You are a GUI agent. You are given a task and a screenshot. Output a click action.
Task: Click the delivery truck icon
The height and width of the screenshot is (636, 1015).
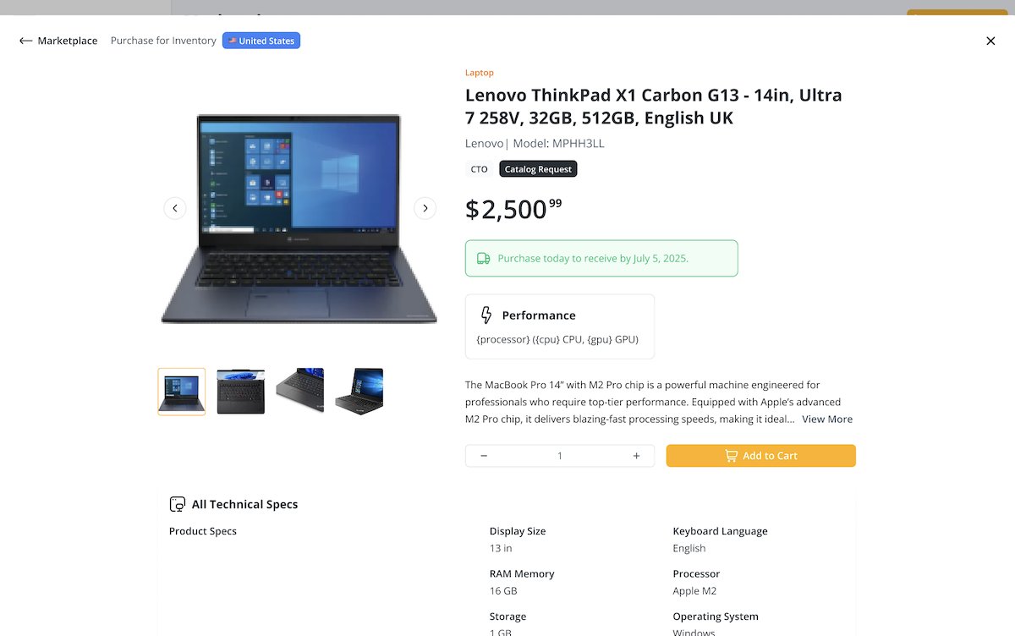(484, 259)
